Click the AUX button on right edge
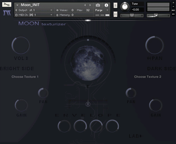 click(173, 10)
